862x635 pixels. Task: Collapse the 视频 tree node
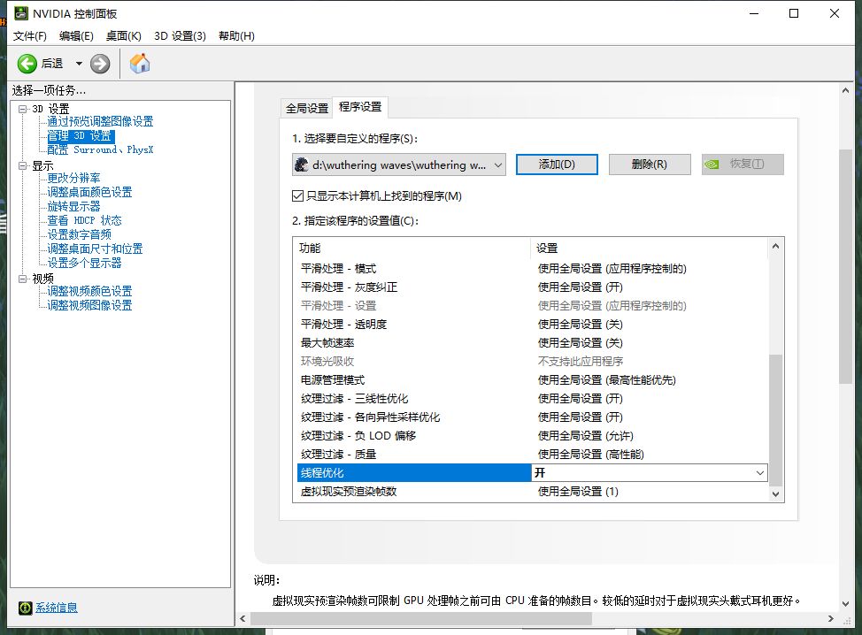pyautogui.click(x=22, y=279)
